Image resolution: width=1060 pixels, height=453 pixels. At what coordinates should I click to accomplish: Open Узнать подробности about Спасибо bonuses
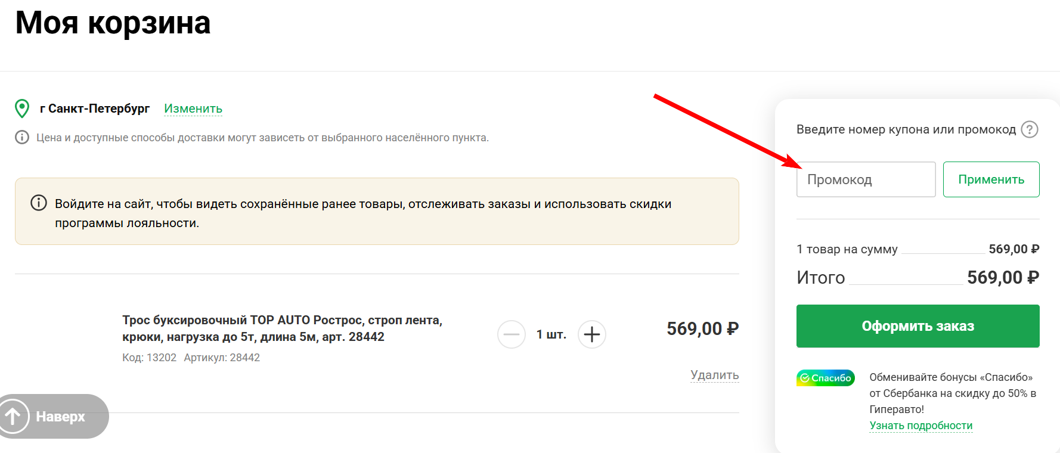click(920, 425)
